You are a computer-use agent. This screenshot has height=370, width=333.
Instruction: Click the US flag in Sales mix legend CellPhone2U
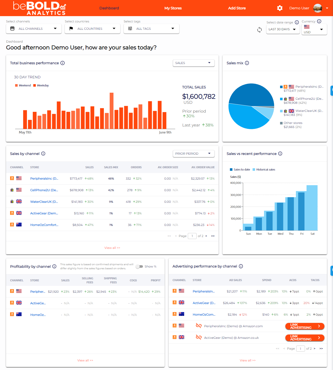[291, 99]
